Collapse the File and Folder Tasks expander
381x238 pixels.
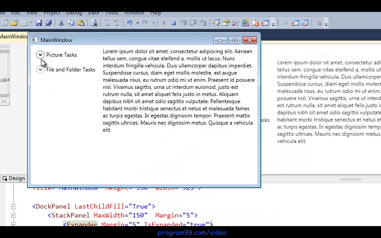[40, 69]
